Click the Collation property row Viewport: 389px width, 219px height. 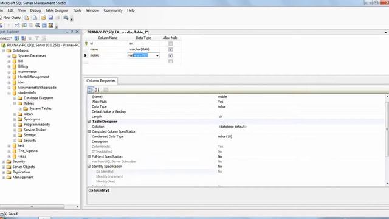coord(236,127)
